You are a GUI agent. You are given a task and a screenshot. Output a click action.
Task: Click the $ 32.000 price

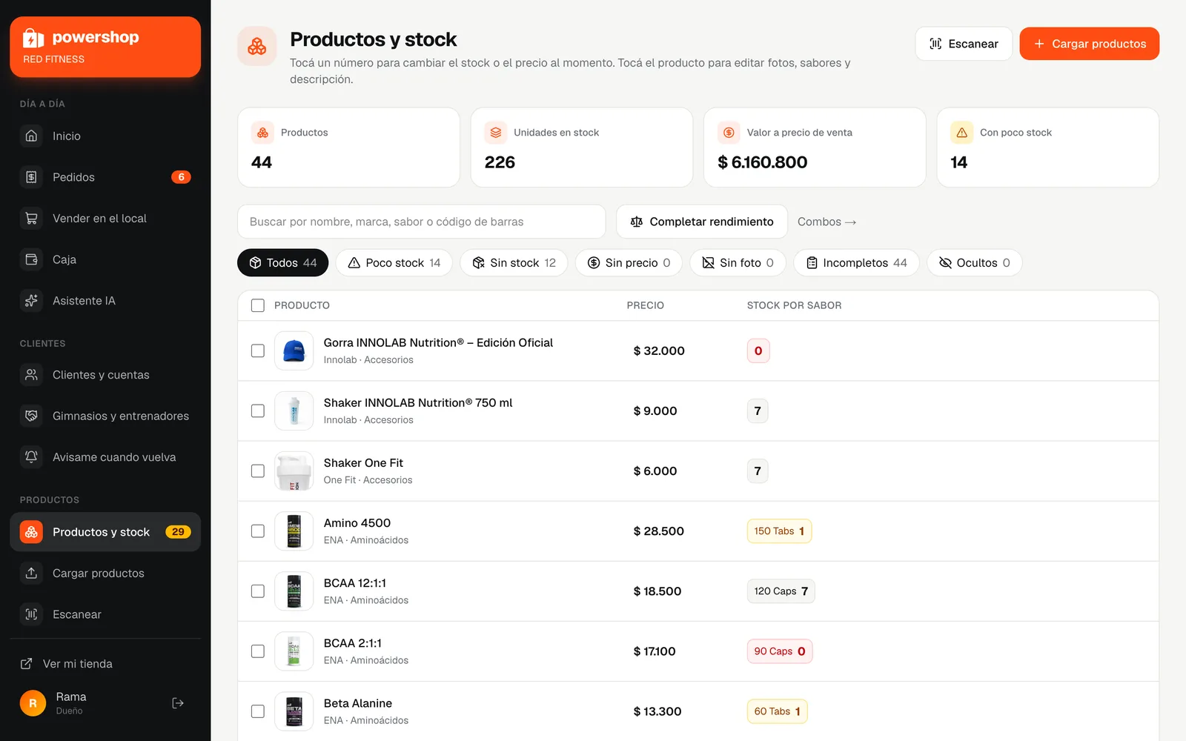point(659,350)
